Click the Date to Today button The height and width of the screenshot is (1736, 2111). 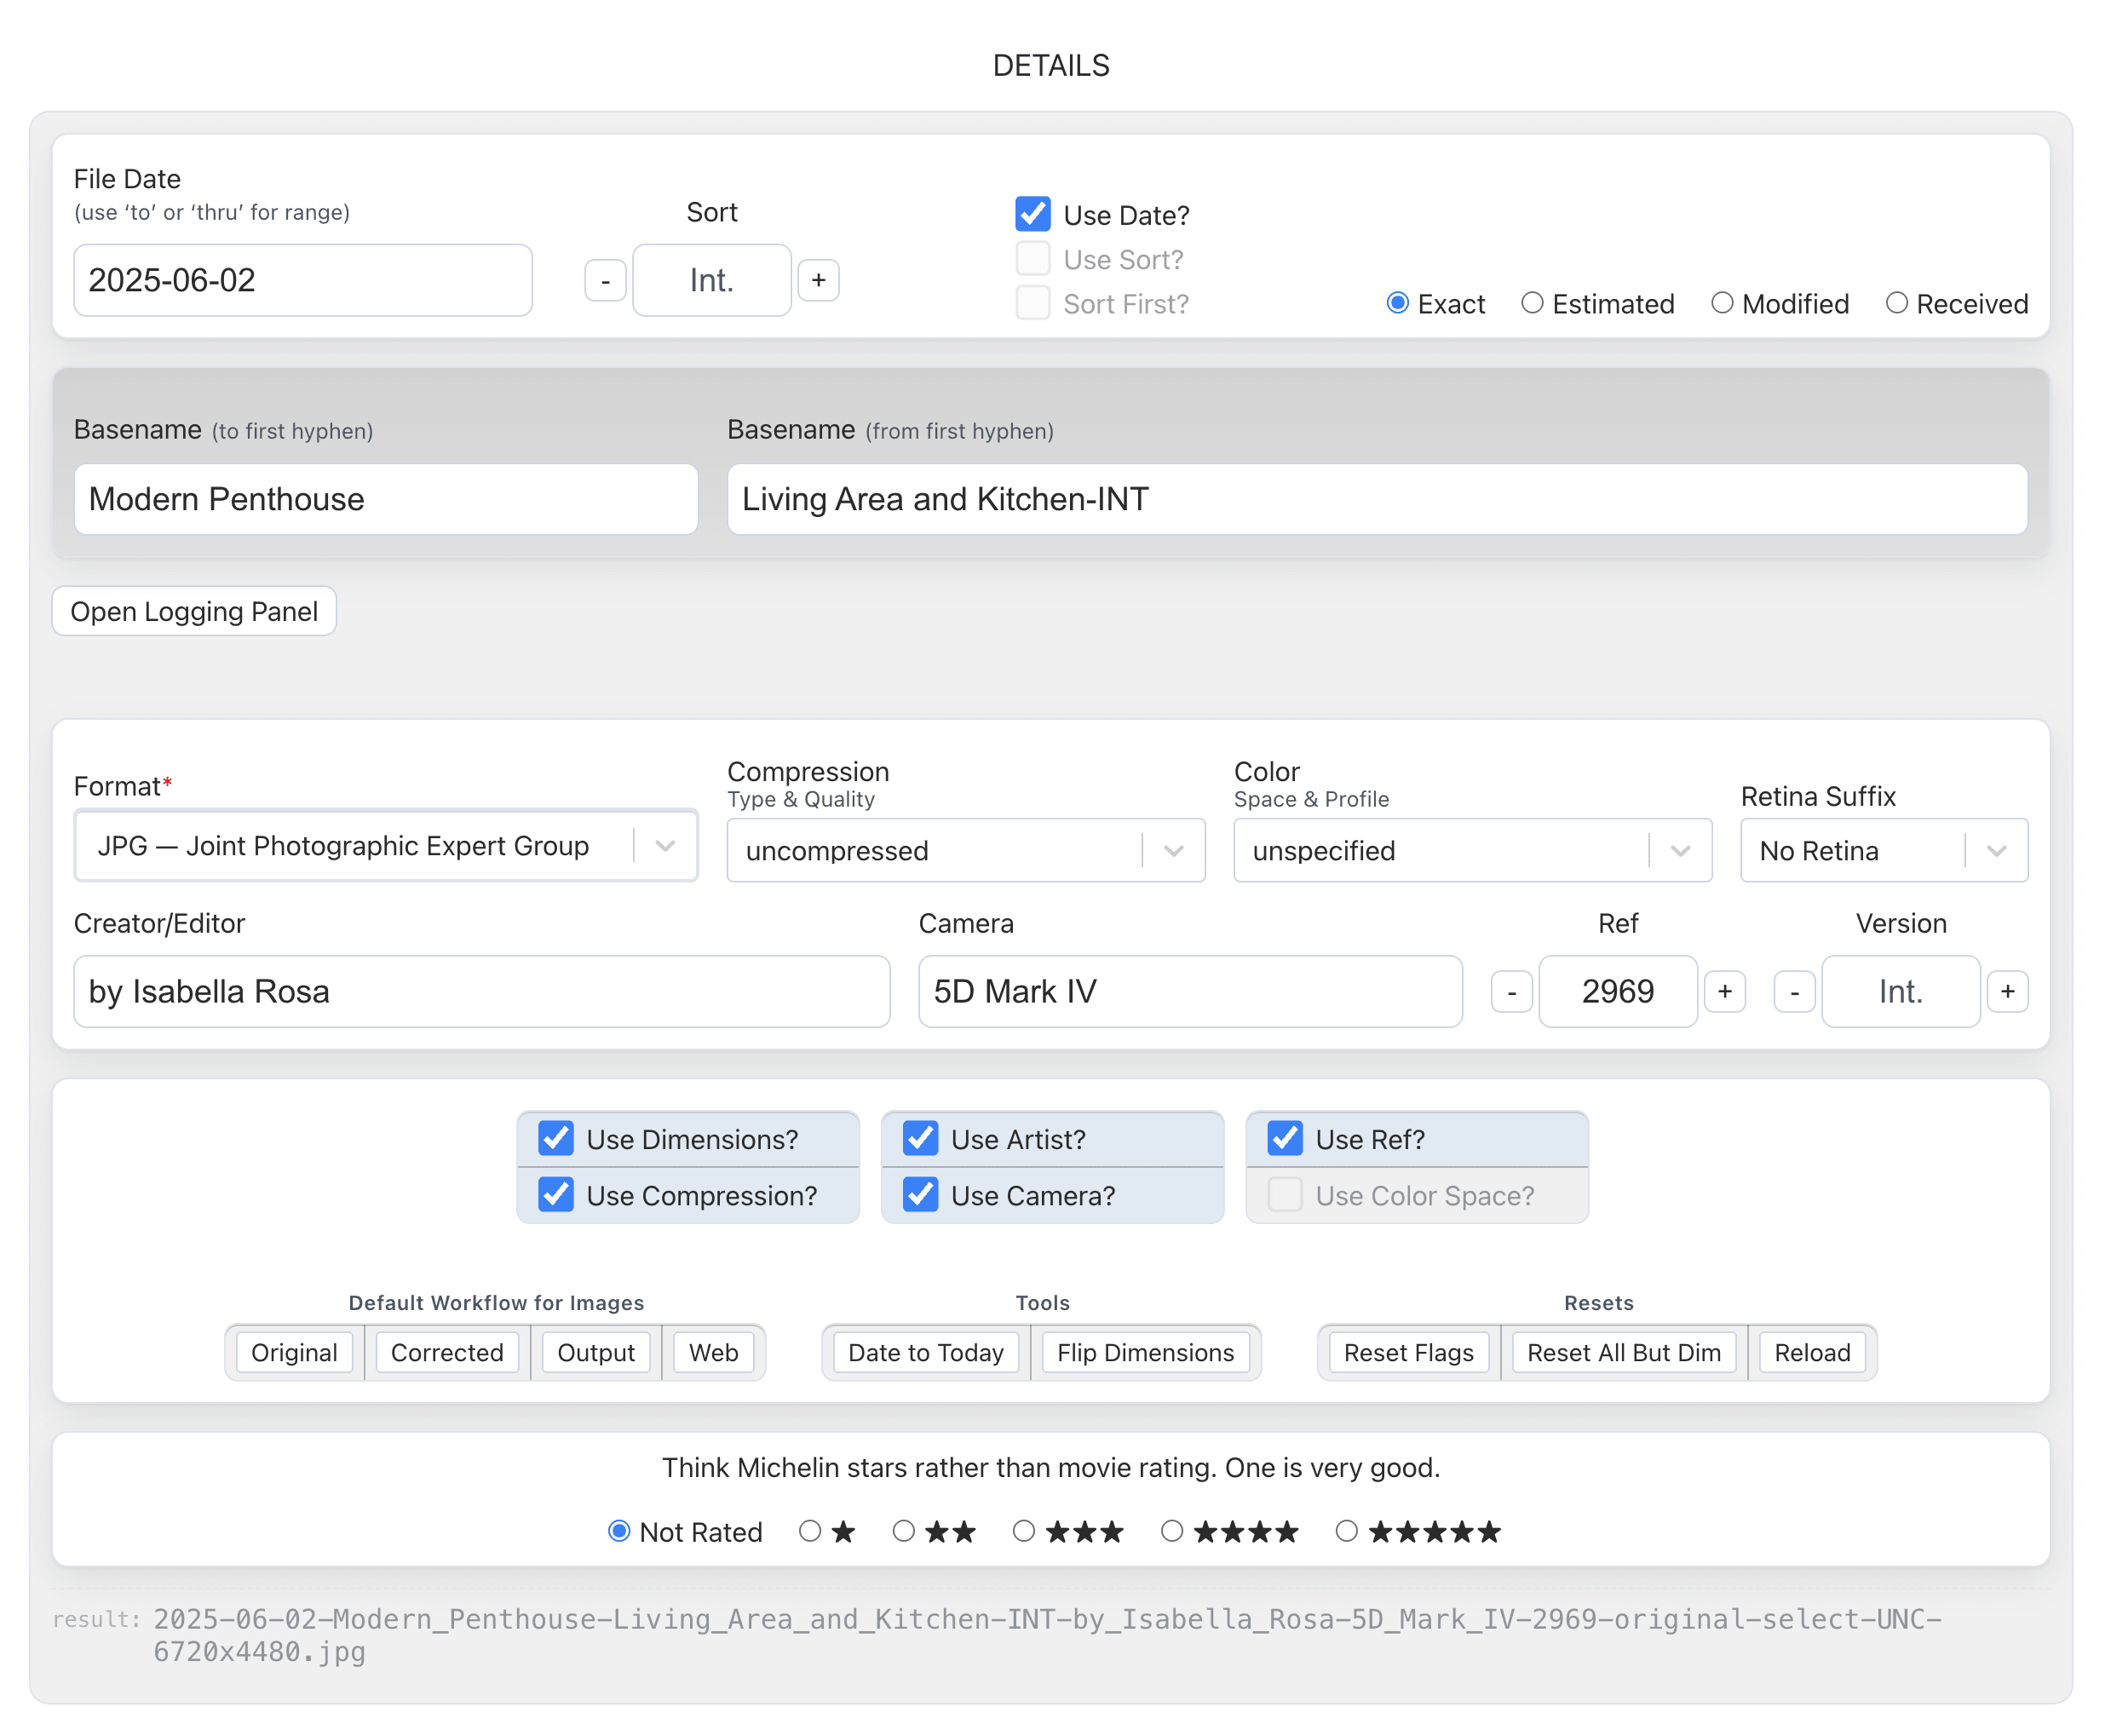pyautogui.click(x=926, y=1352)
